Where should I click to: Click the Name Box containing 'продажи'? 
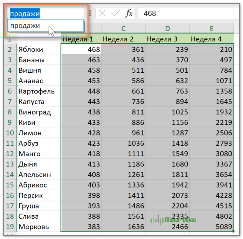tap(46, 13)
